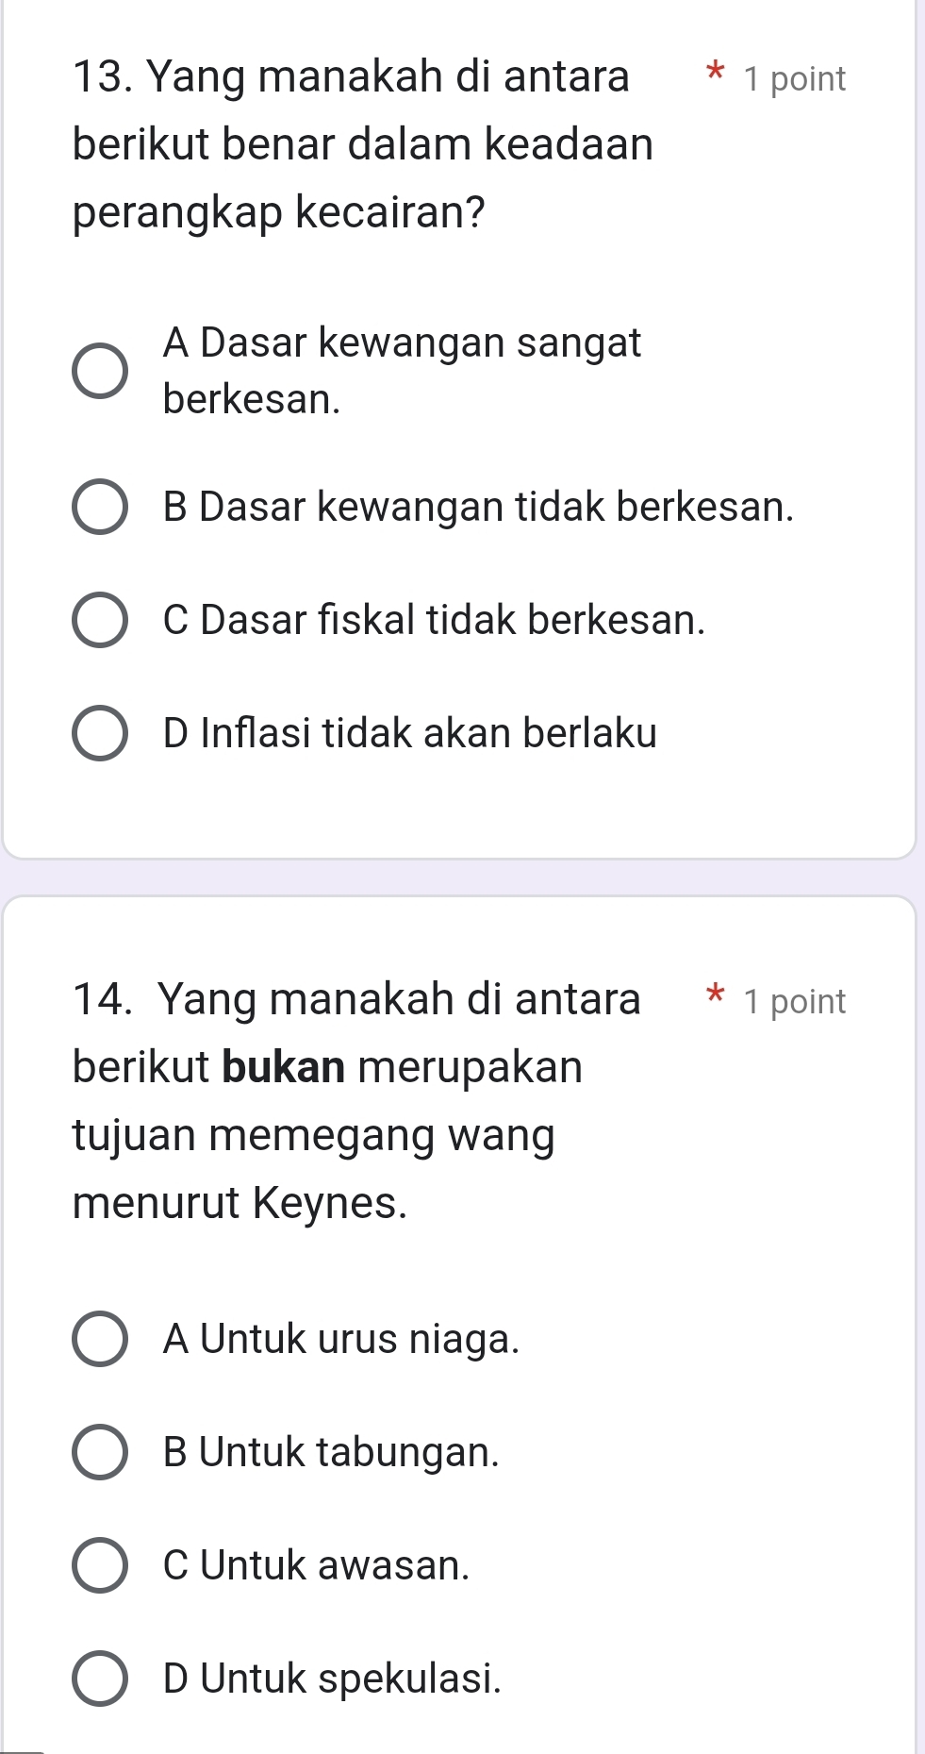The image size is (925, 1754).
Task: Mark radio circle for 'Dasar fiskal tidak berkesan'
Action: pyautogui.click(x=100, y=621)
